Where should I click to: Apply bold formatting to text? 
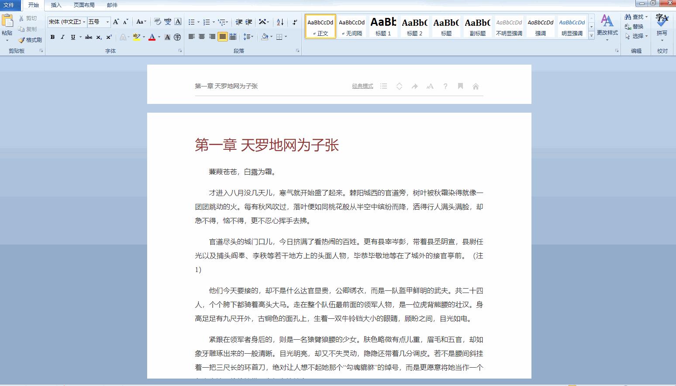[52, 37]
